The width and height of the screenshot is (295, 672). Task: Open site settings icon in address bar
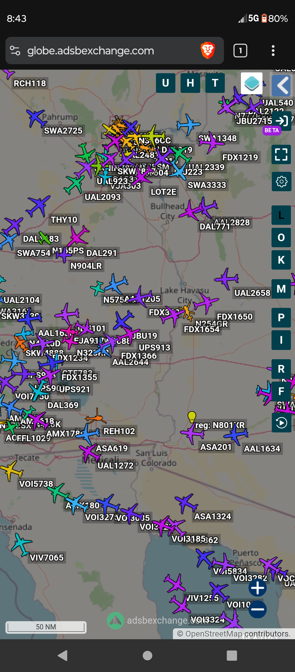click(x=15, y=51)
